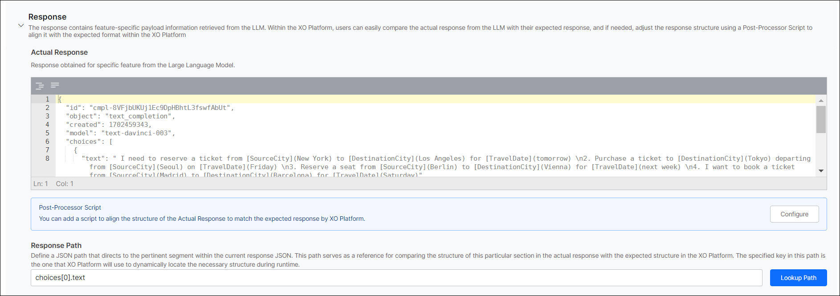Click the vertical scrollbar thumb in editor
The image size is (840, 296).
[821, 119]
